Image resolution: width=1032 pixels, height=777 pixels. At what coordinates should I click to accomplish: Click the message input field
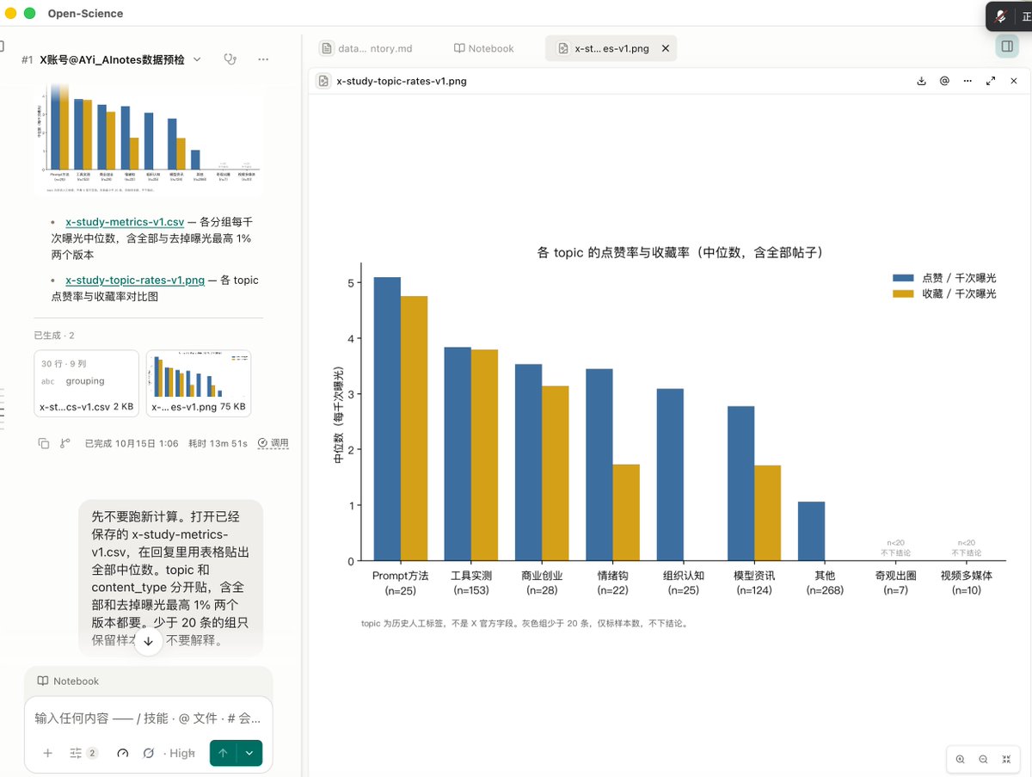148,718
